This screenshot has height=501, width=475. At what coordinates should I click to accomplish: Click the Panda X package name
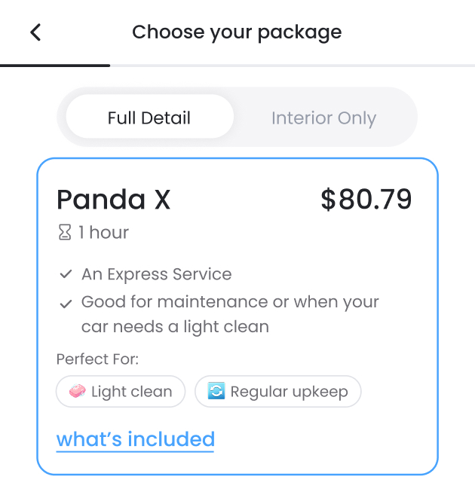114,200
